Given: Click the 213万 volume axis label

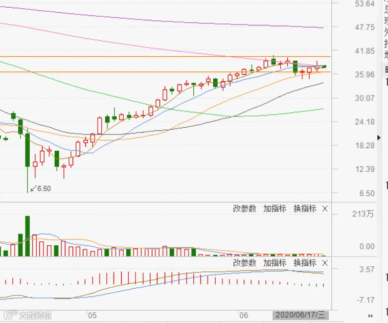Looking at the screenshot, I should [363, 214].
